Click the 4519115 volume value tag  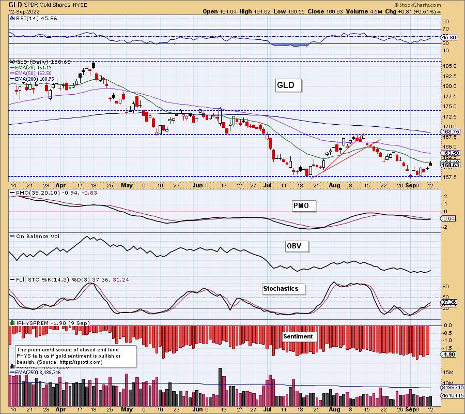point(453,395)
